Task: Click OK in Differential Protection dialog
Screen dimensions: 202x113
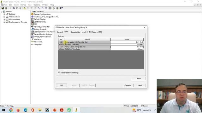Action: 62,85
